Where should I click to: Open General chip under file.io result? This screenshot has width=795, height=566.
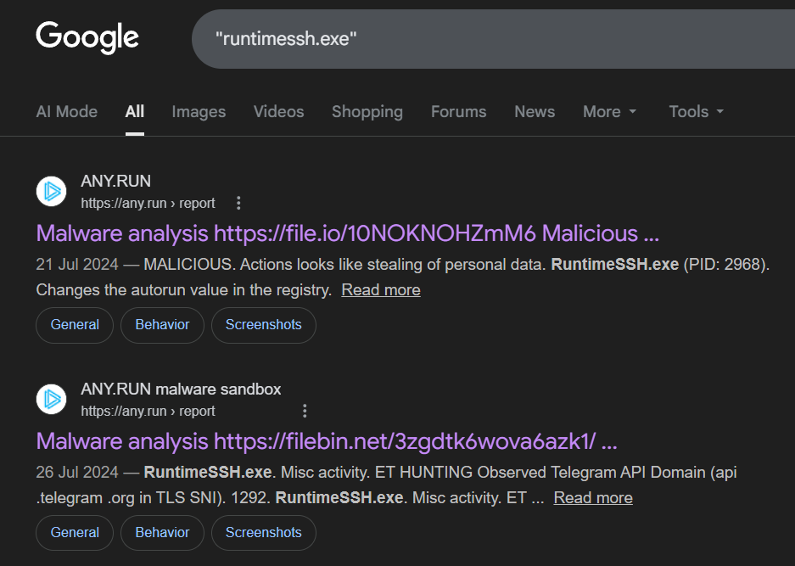pyautogui.click(x=75, y=325)
